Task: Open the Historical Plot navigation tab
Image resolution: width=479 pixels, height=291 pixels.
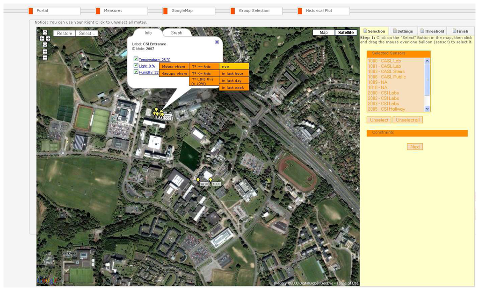Action: (323, 11)
